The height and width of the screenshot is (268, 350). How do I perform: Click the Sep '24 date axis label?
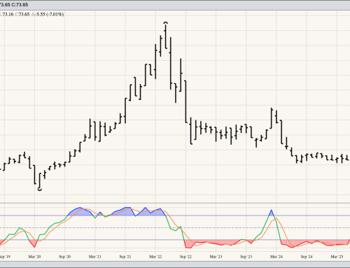[307, 257]
